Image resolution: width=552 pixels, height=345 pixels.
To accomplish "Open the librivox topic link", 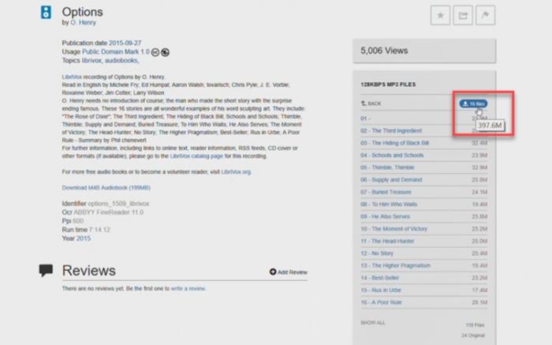I will [91, 61].
